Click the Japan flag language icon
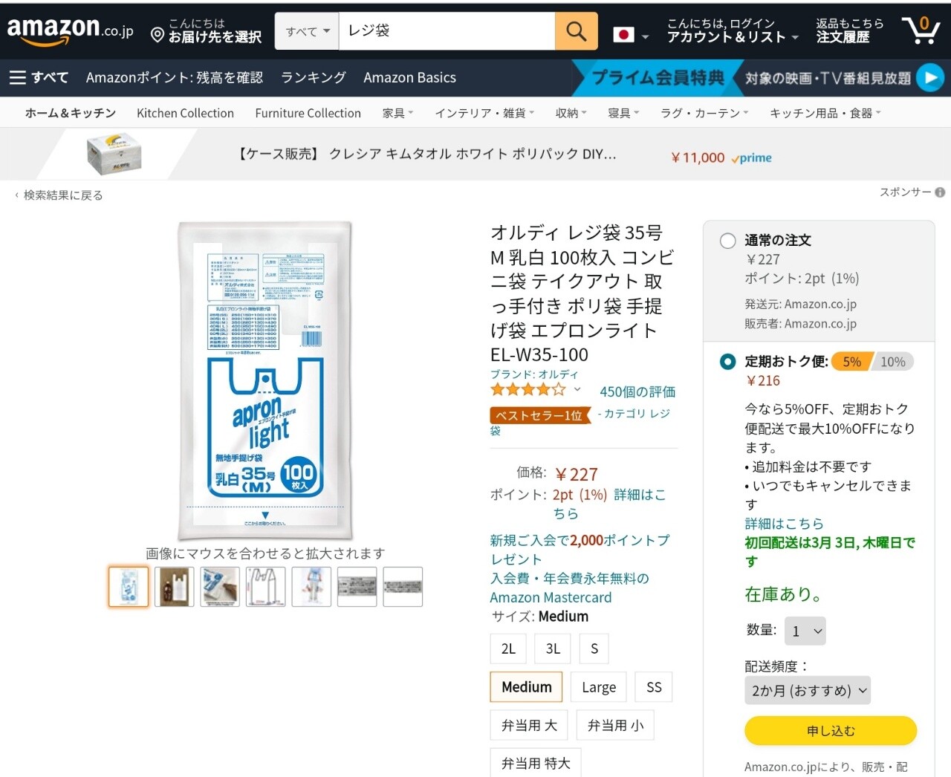This screenshot has height=777, width=951. click(623, 35)
